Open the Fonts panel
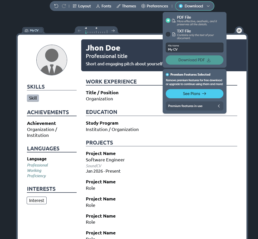 104,6
